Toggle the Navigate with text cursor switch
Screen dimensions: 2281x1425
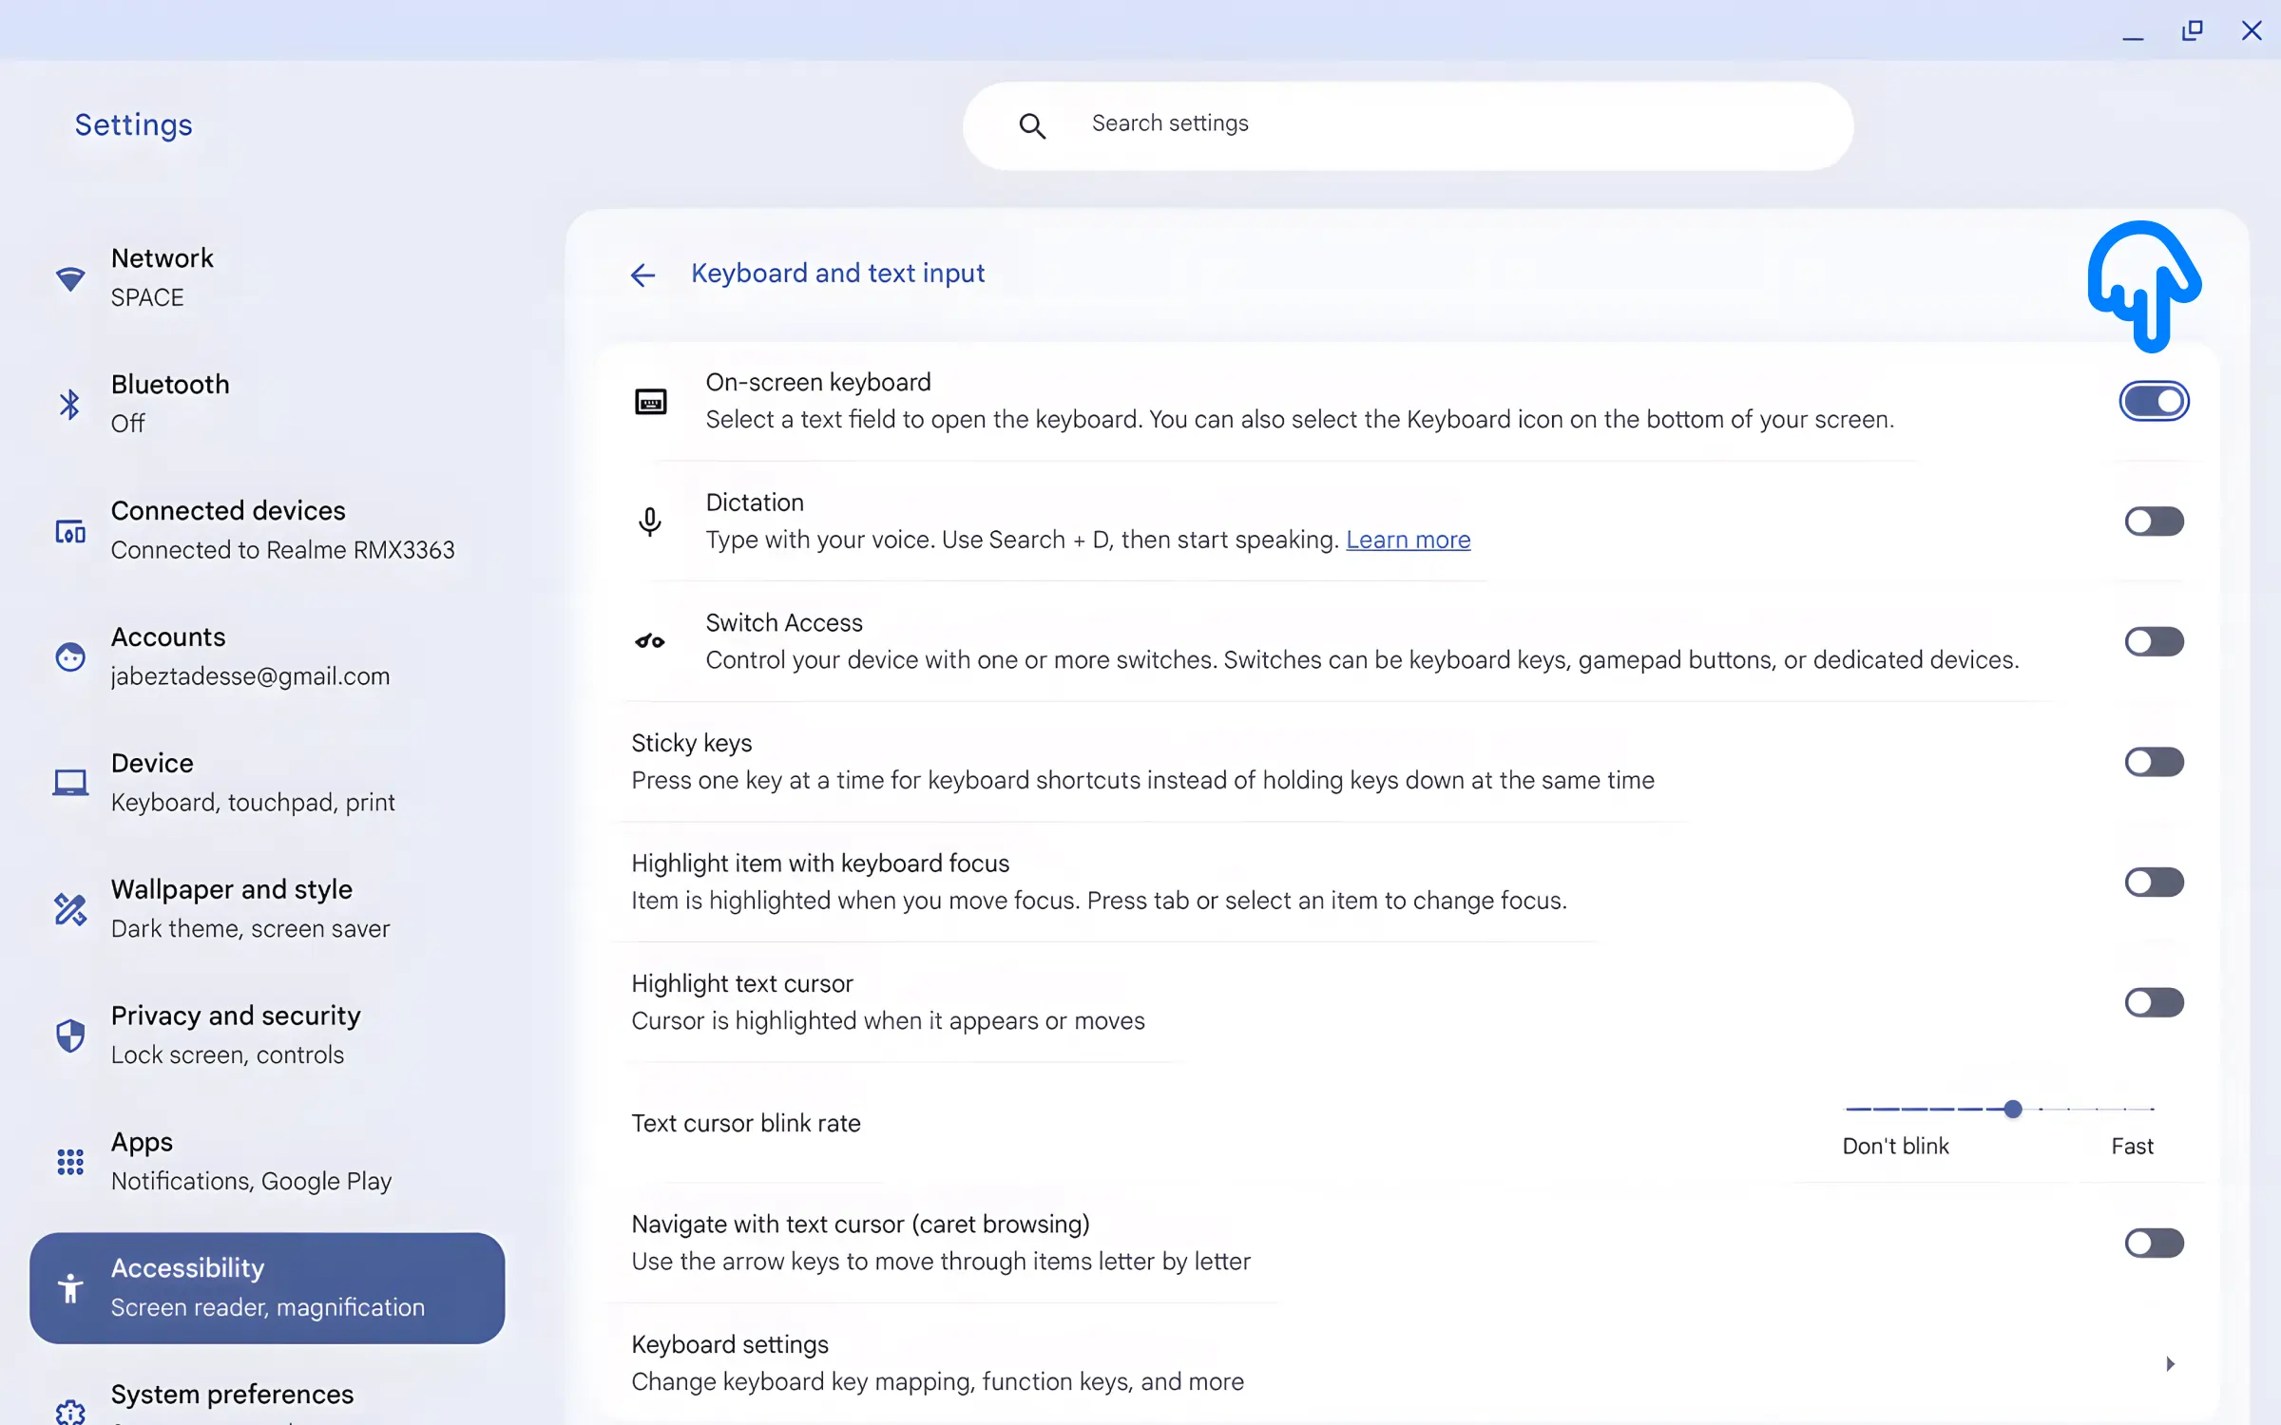[2155, 1243]
